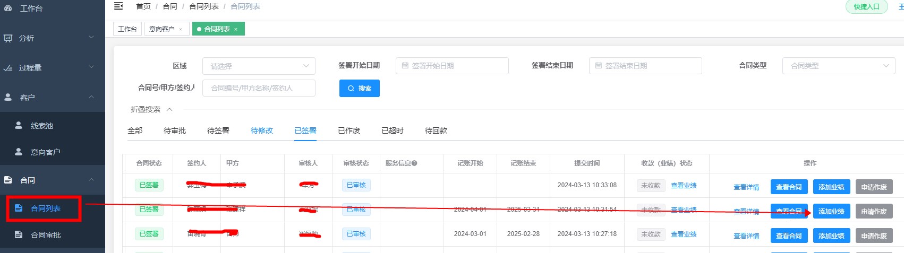Open 线索池 in the sidebar
This screenshot has height=253, width=904.
coord(42,126)
